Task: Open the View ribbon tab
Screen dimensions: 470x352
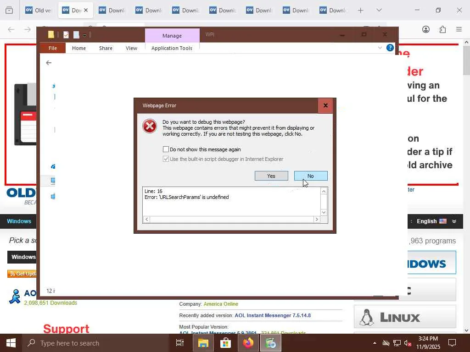Action: tap(131, 48)
